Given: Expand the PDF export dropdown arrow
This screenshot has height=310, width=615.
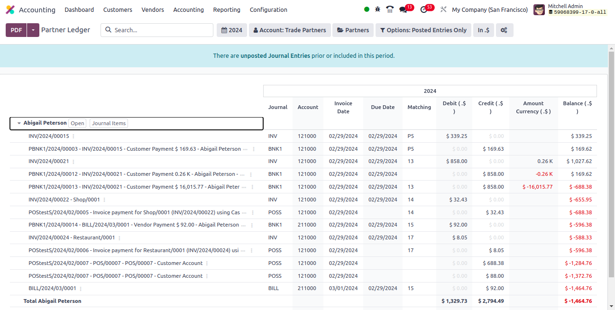Looking at the screenshot, I should click(33, 30).
